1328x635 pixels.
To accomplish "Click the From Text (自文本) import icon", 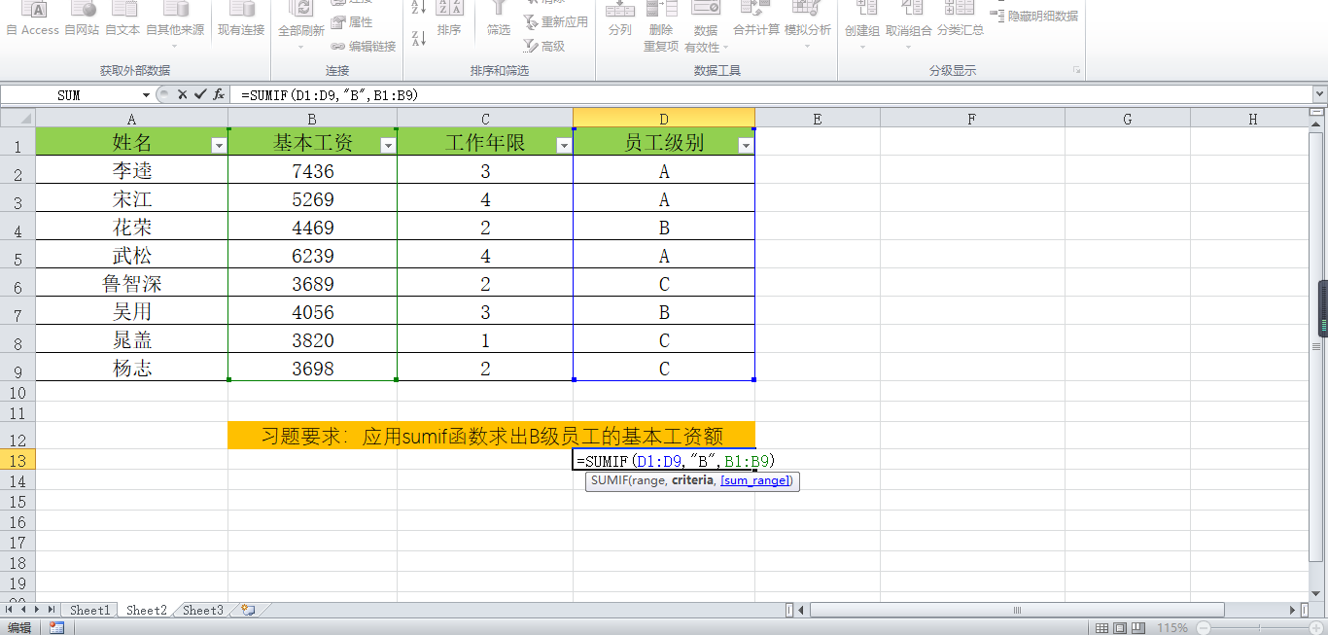I will tap(122, 19).
